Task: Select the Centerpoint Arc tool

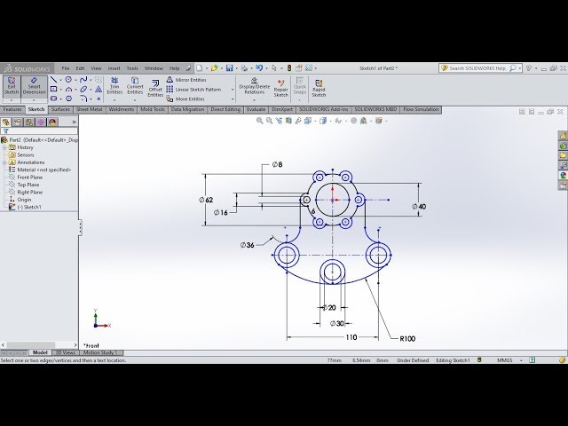Action: (x=68, y=89)
